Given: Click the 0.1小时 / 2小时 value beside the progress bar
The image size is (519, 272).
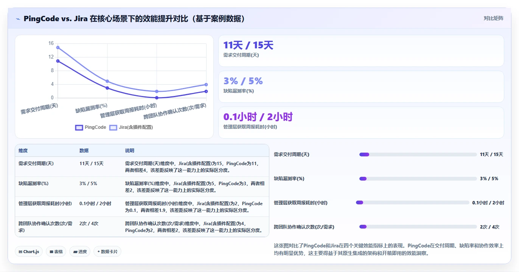Looking at the screenshot, I should [488, 203].
